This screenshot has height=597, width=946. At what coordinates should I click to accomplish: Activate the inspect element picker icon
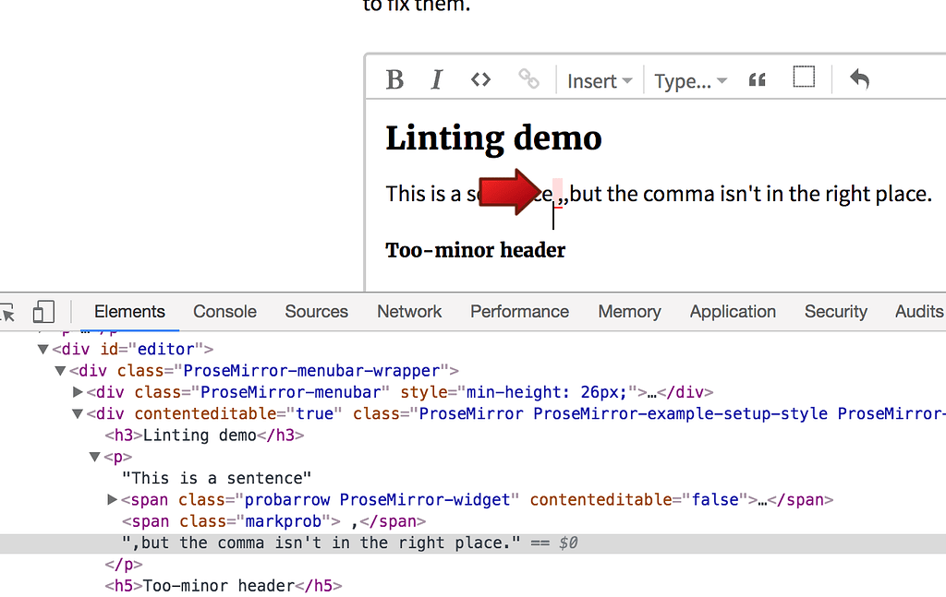point(7,312)
